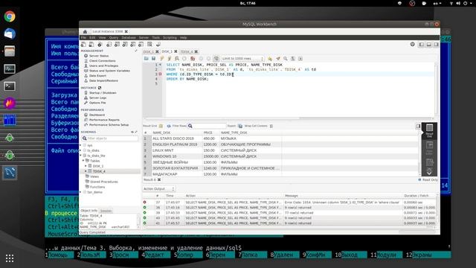Viewport: 476px width, 268px height.
Task: Open Performance Reports
Action: (104, 120)
